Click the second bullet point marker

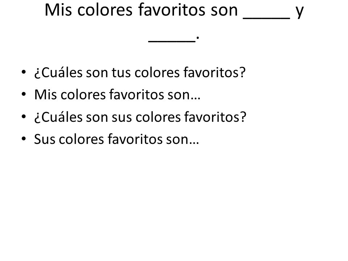point(24,94)
